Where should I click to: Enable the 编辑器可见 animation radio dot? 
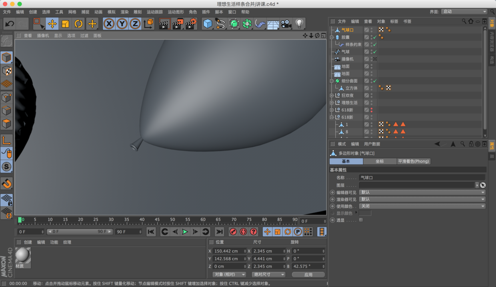[x=332, y=193]
